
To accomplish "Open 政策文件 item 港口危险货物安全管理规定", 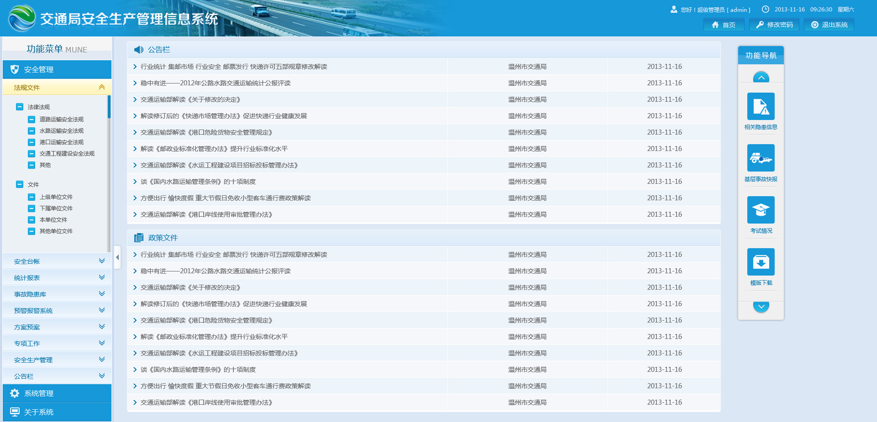I will click(206, 320).
